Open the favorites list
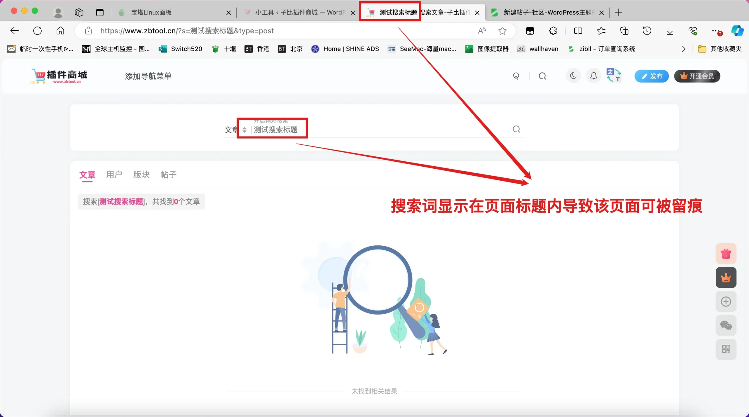 (601, 31)
